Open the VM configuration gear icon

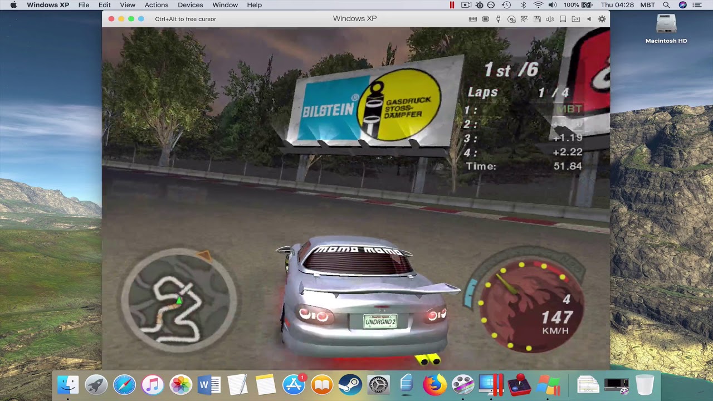(602, 19)
